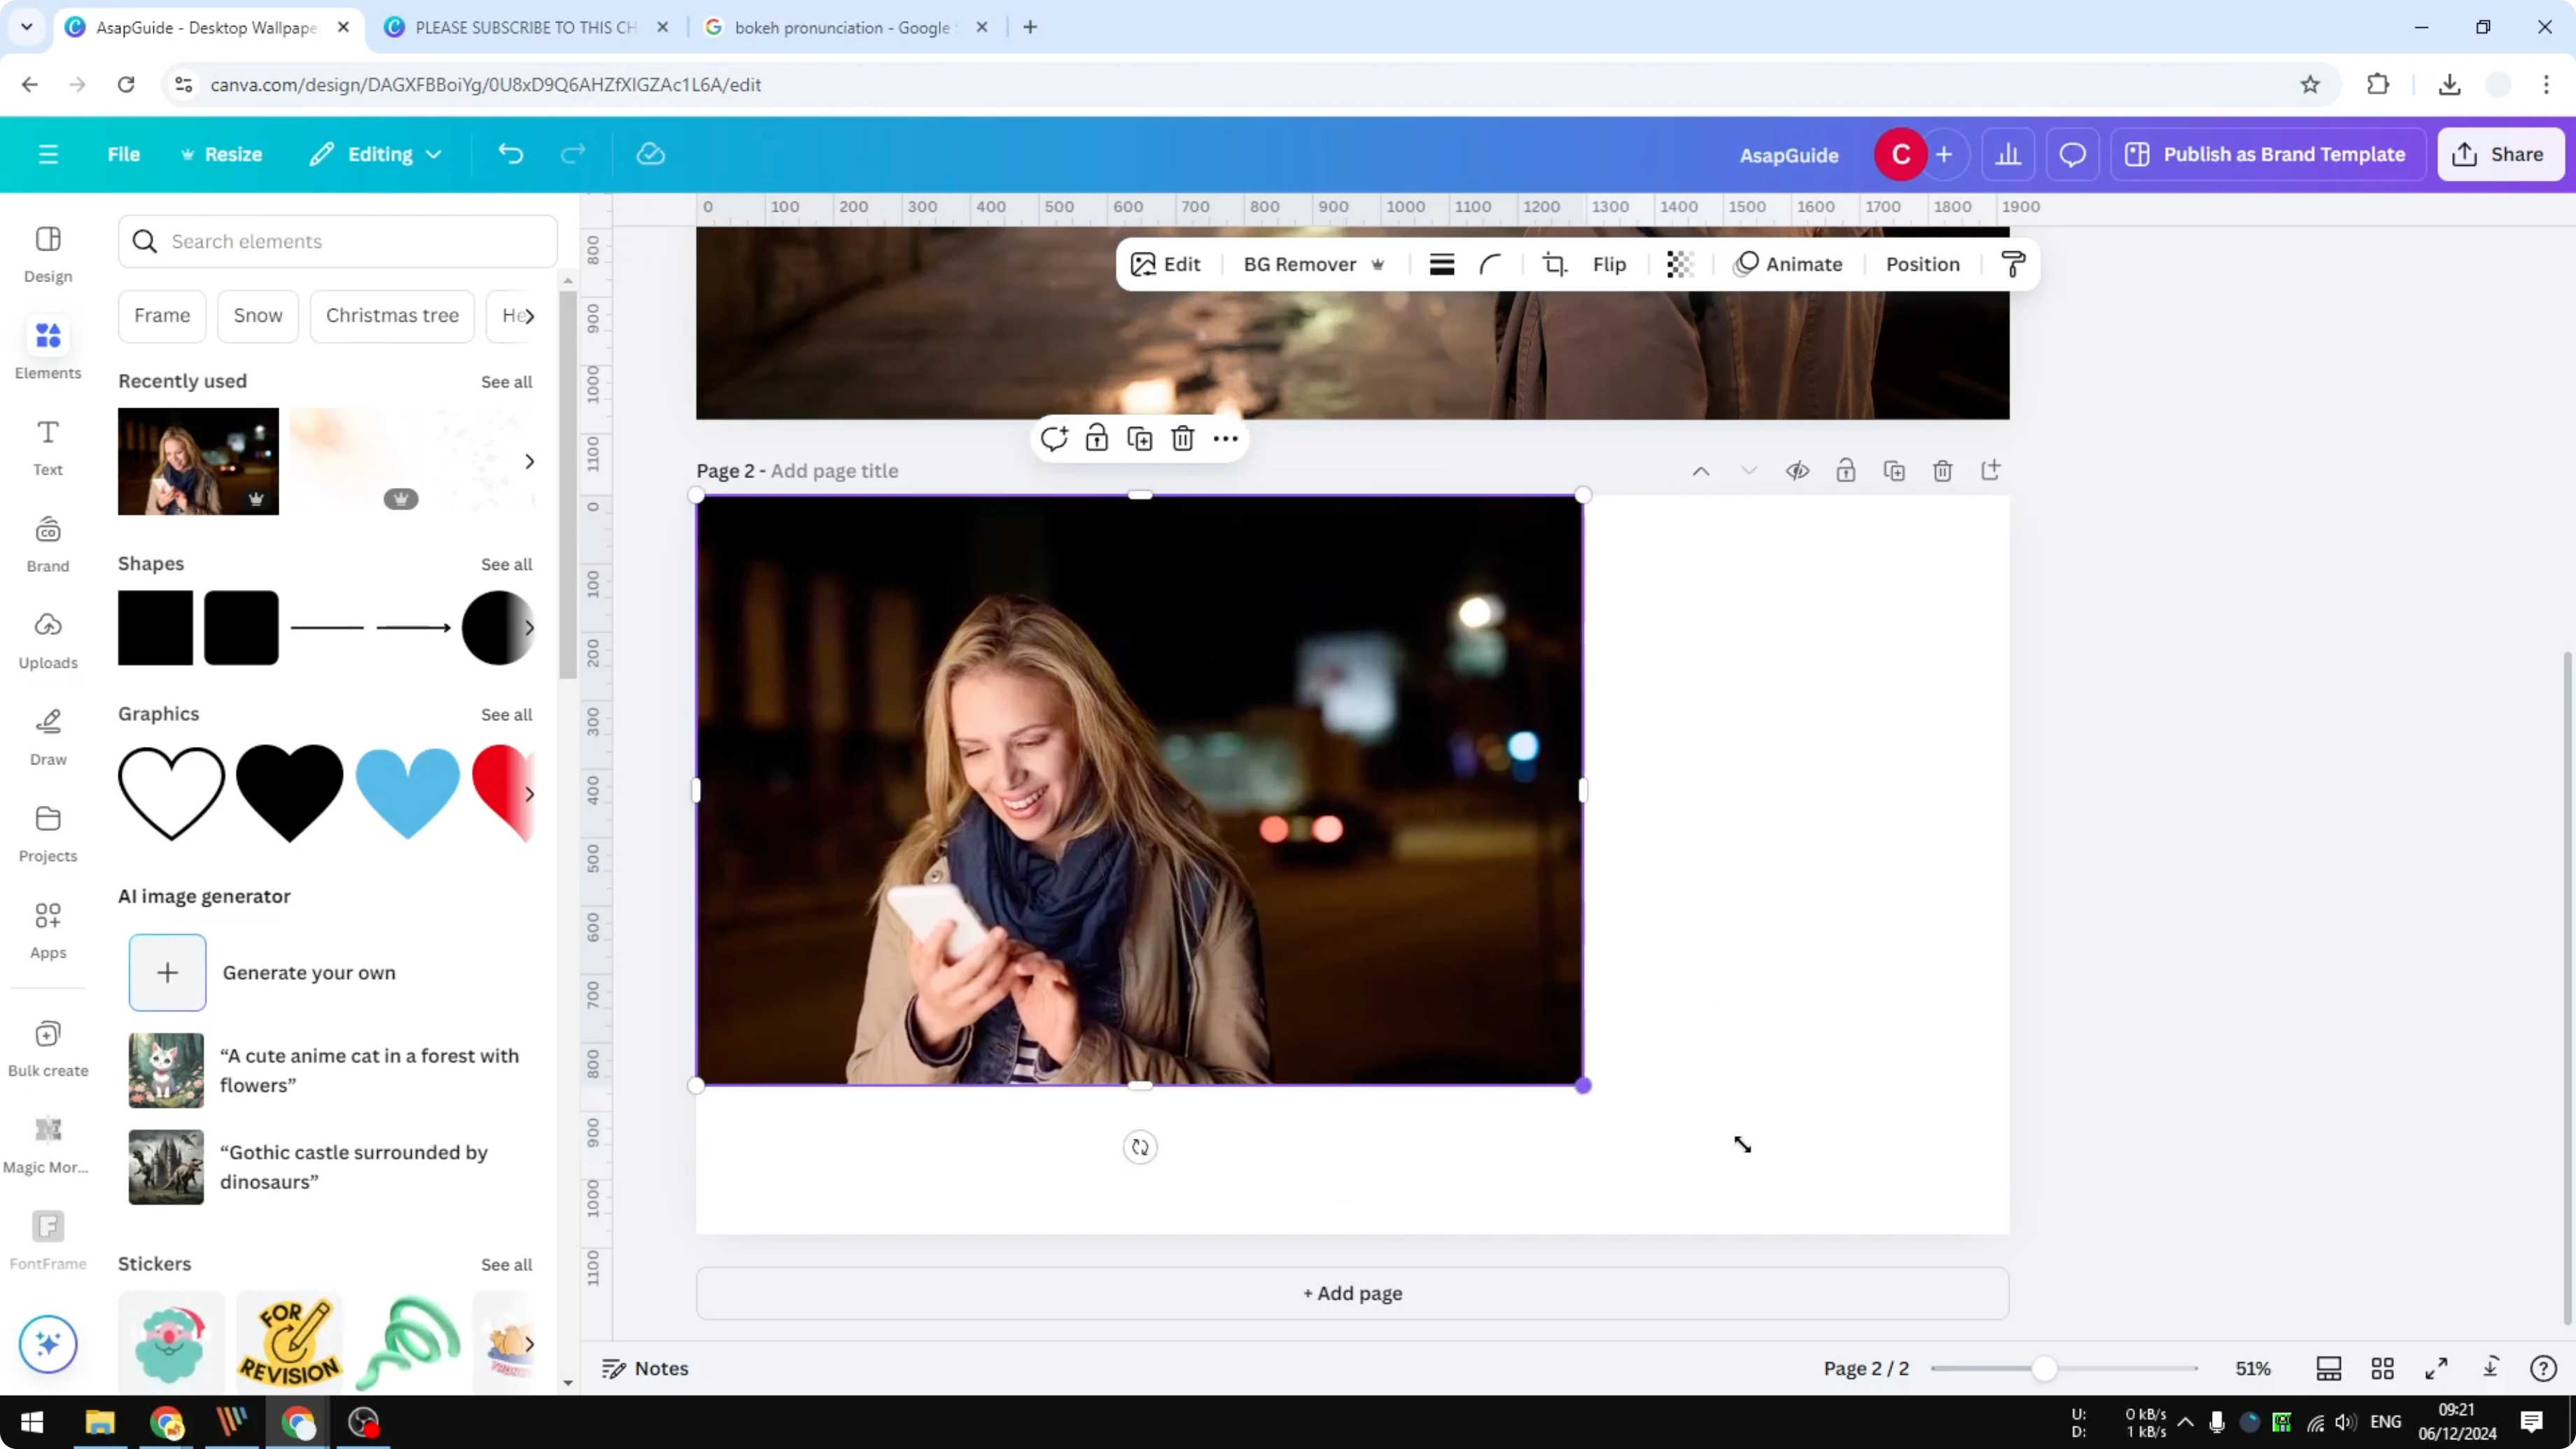Lock page 2 with the padlock icon

coord(1846,470)
